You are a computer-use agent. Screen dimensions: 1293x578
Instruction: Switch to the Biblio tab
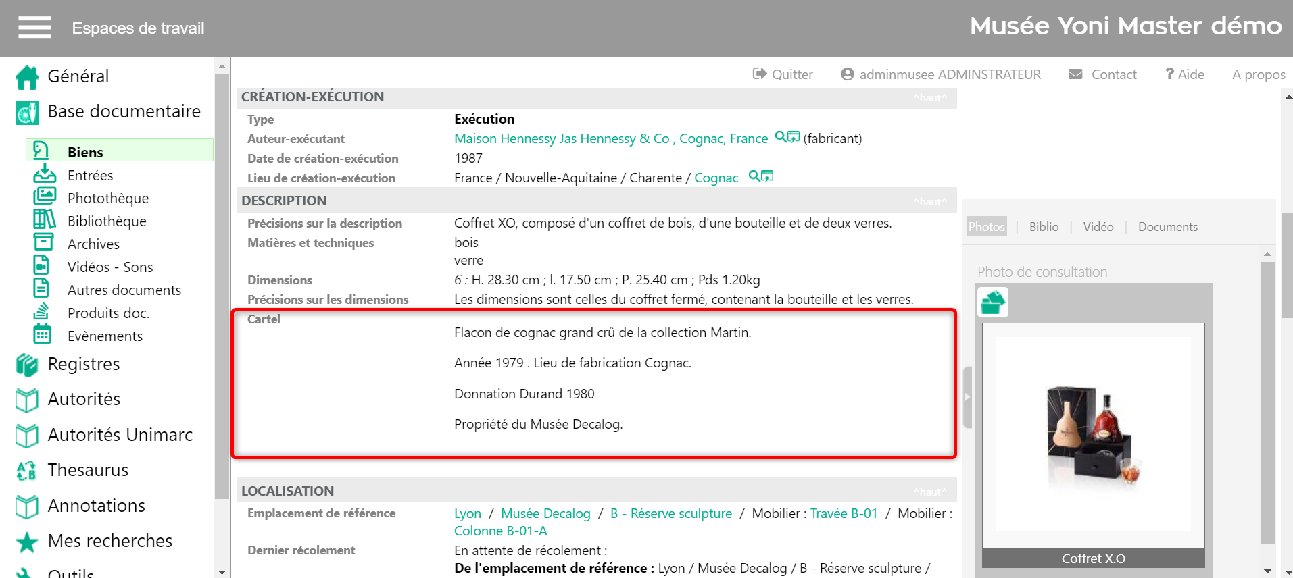point(1044,227)
